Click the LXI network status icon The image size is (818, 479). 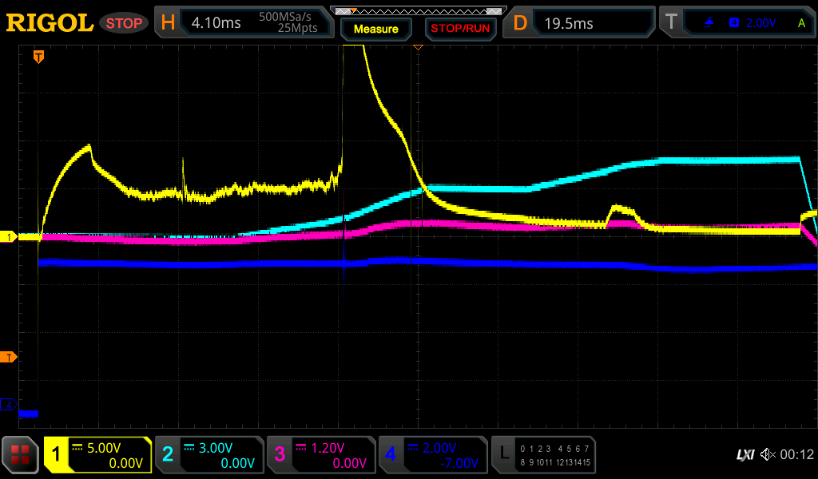pos(745,455)
